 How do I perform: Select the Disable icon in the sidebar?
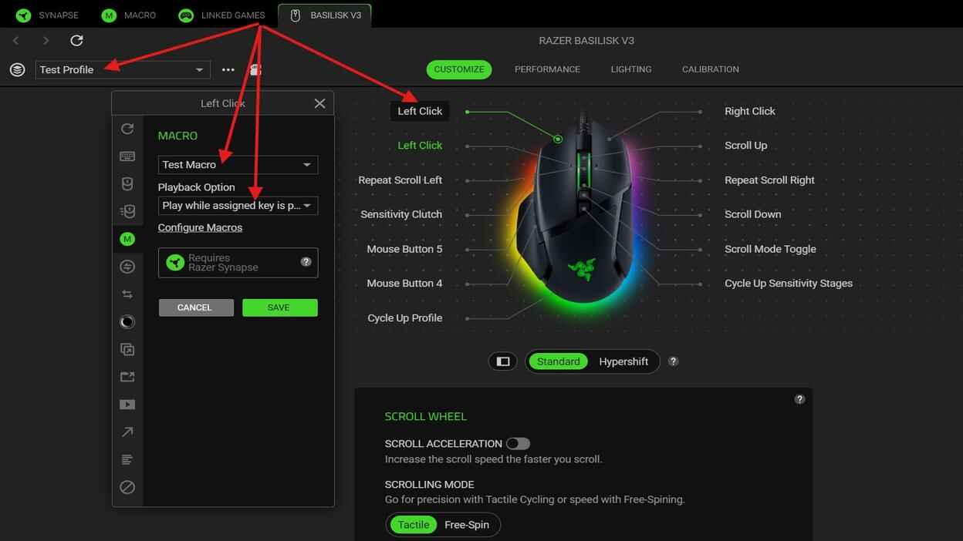tap(127, 487)
